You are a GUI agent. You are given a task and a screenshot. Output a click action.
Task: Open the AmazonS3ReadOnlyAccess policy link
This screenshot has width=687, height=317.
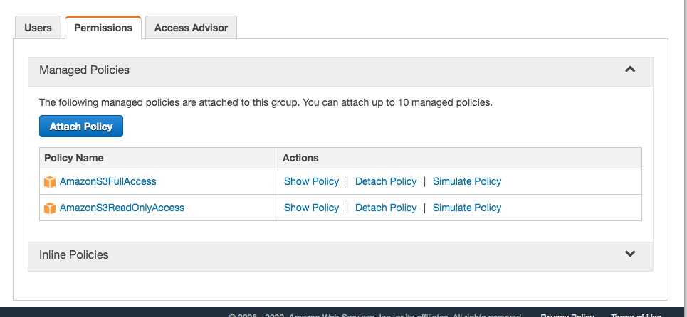pos(122,208)
